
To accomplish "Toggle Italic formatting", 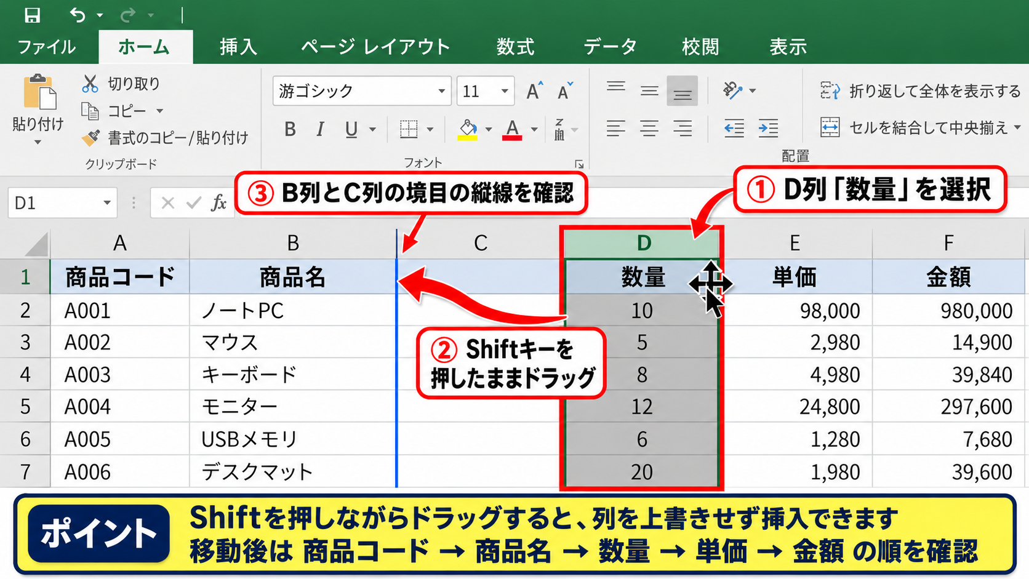I will [x=320, y=129].
